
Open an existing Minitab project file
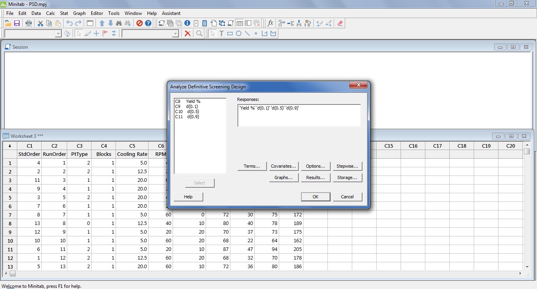coord(7,23)
